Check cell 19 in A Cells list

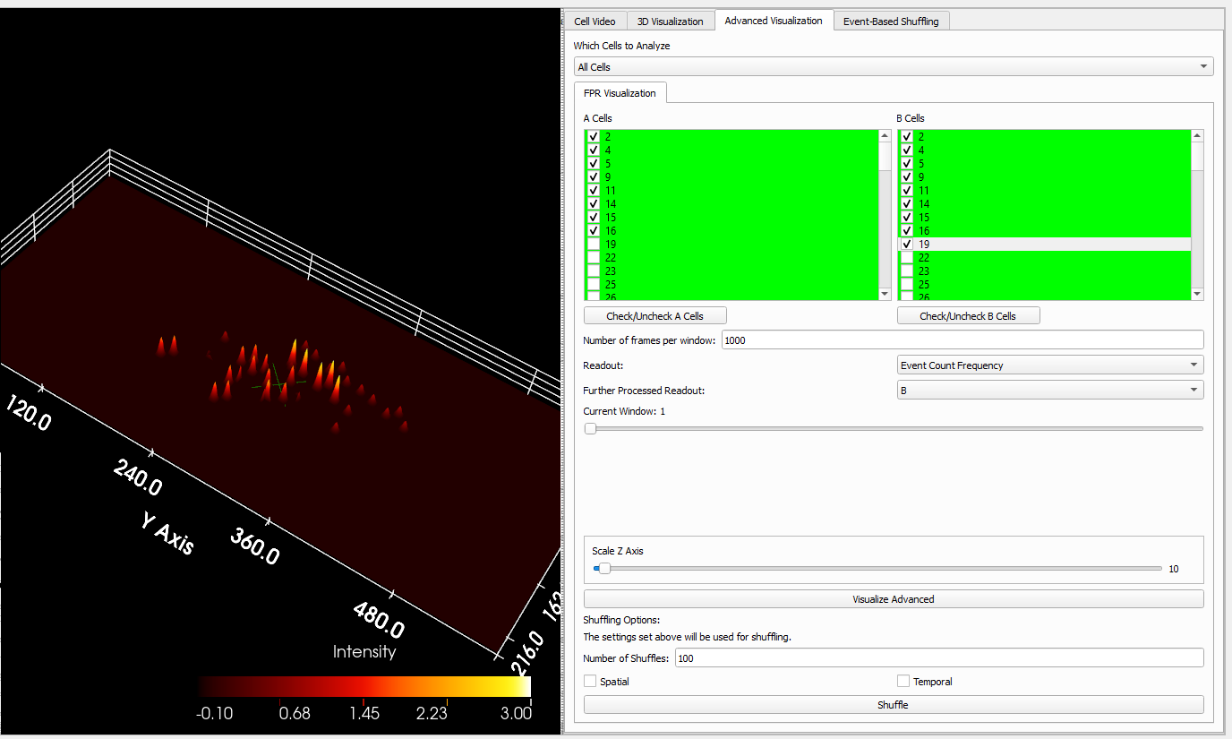point(594,245)
